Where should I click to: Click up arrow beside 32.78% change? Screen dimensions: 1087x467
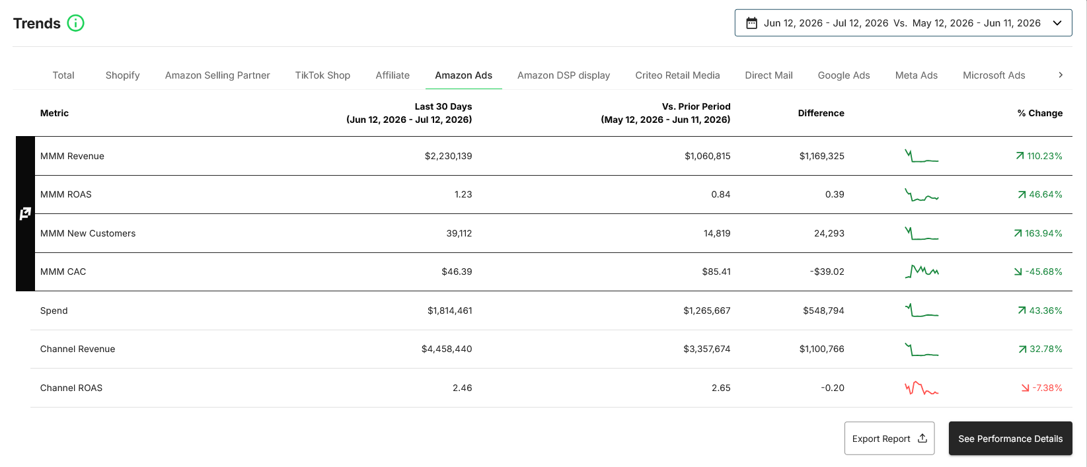coord(1023,349)
